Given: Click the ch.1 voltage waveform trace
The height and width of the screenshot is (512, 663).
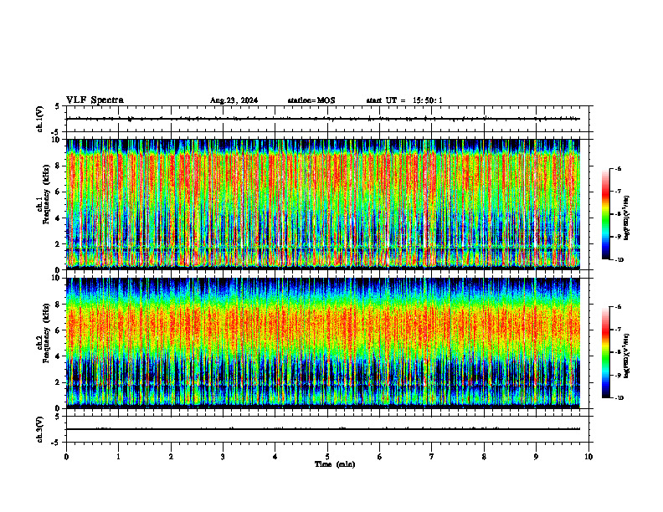Looking at the screenshot, I should (323, 119).
